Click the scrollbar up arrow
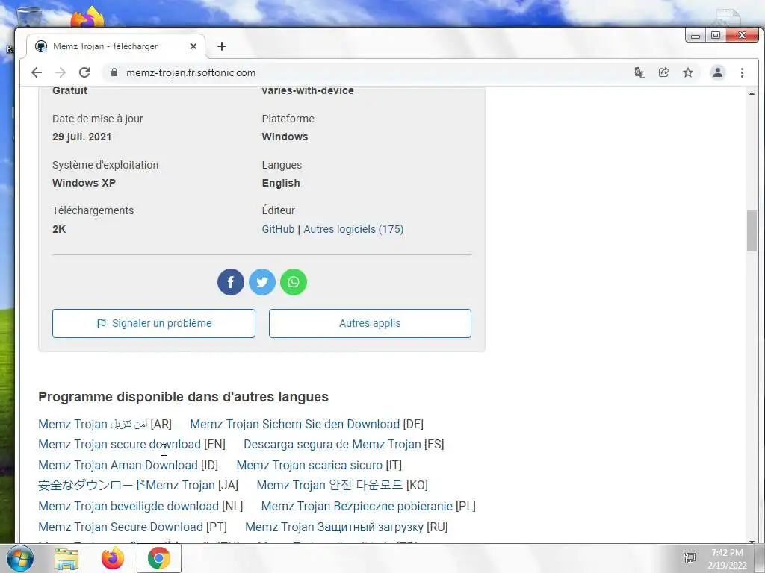This screenshot has height=573, width=765. pos(752,93)
